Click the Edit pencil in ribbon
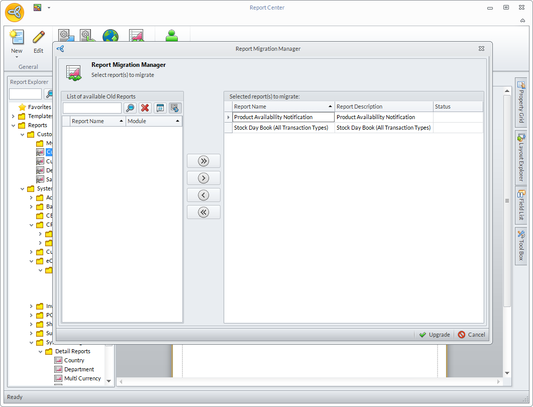 click(39, 42)
